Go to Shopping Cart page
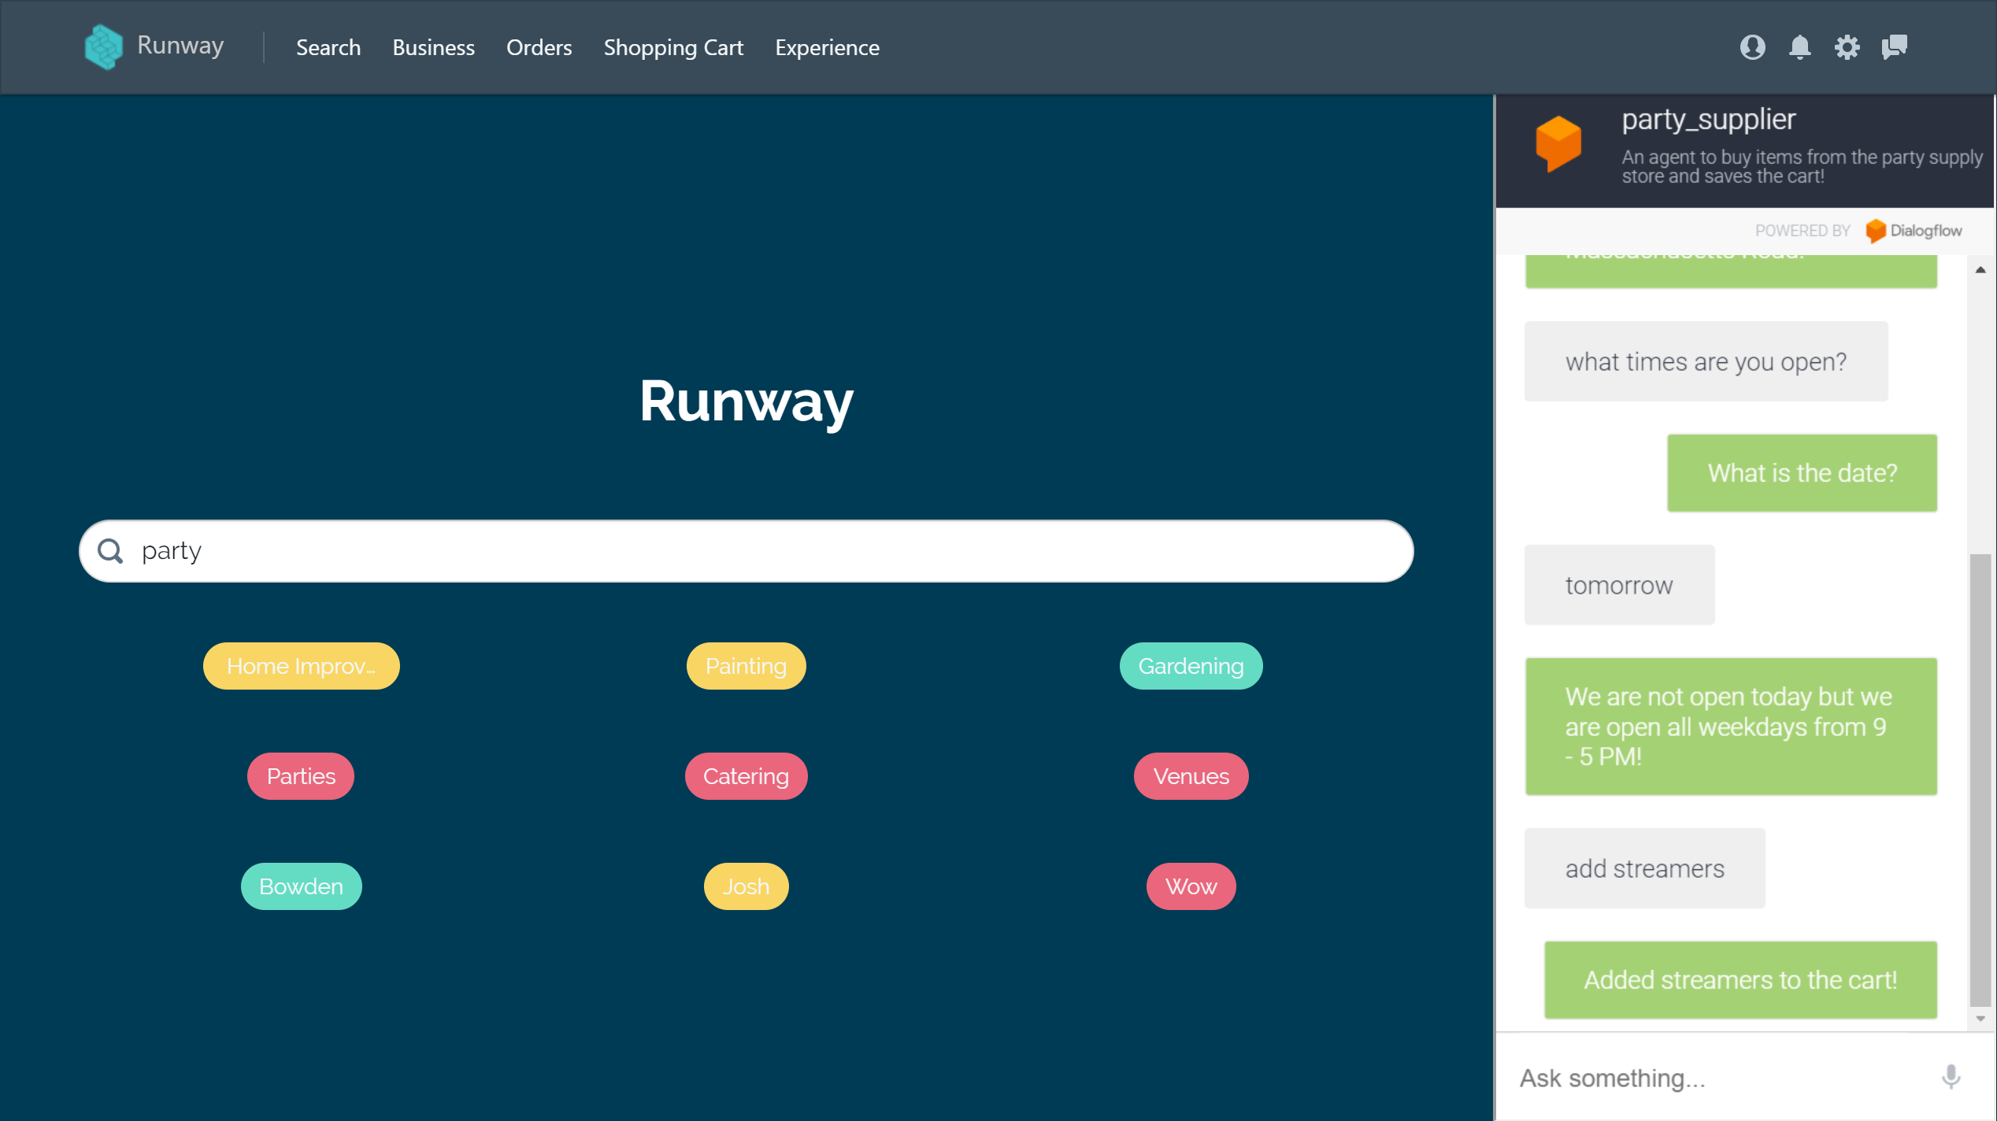 click(x=673, y=47)
